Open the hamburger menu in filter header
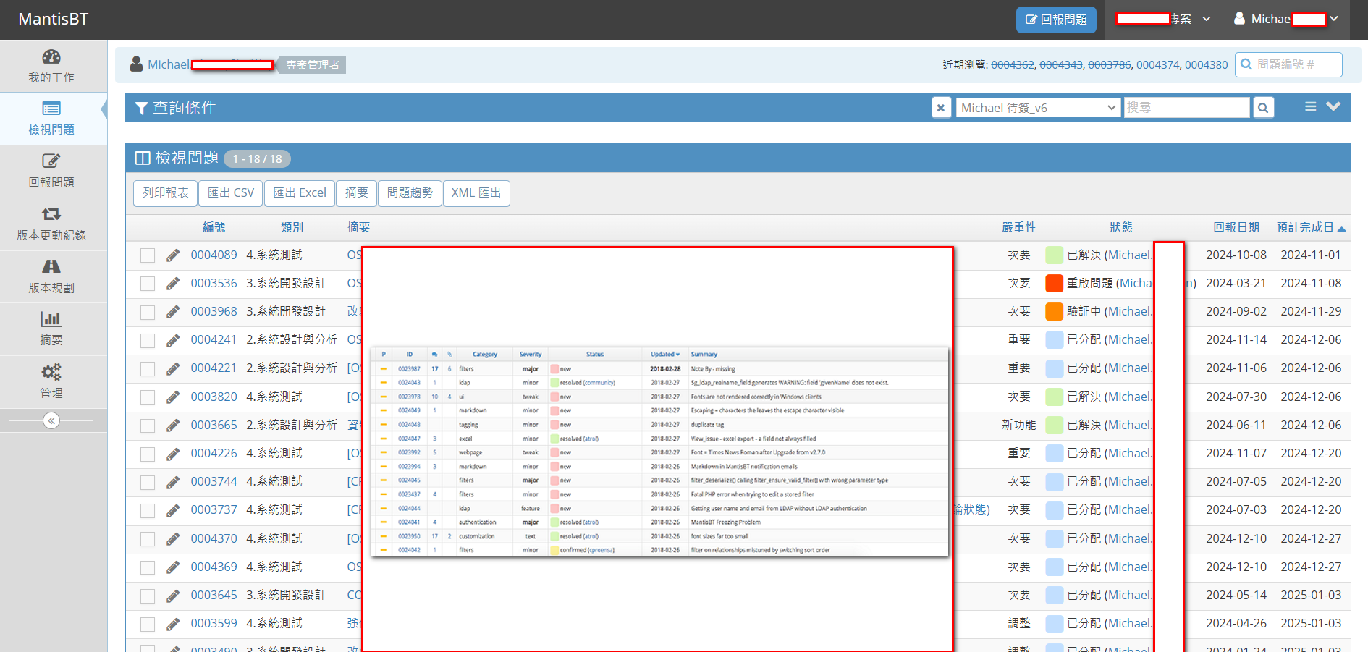Screen dimensions: 1368x652 point(1310,107)
